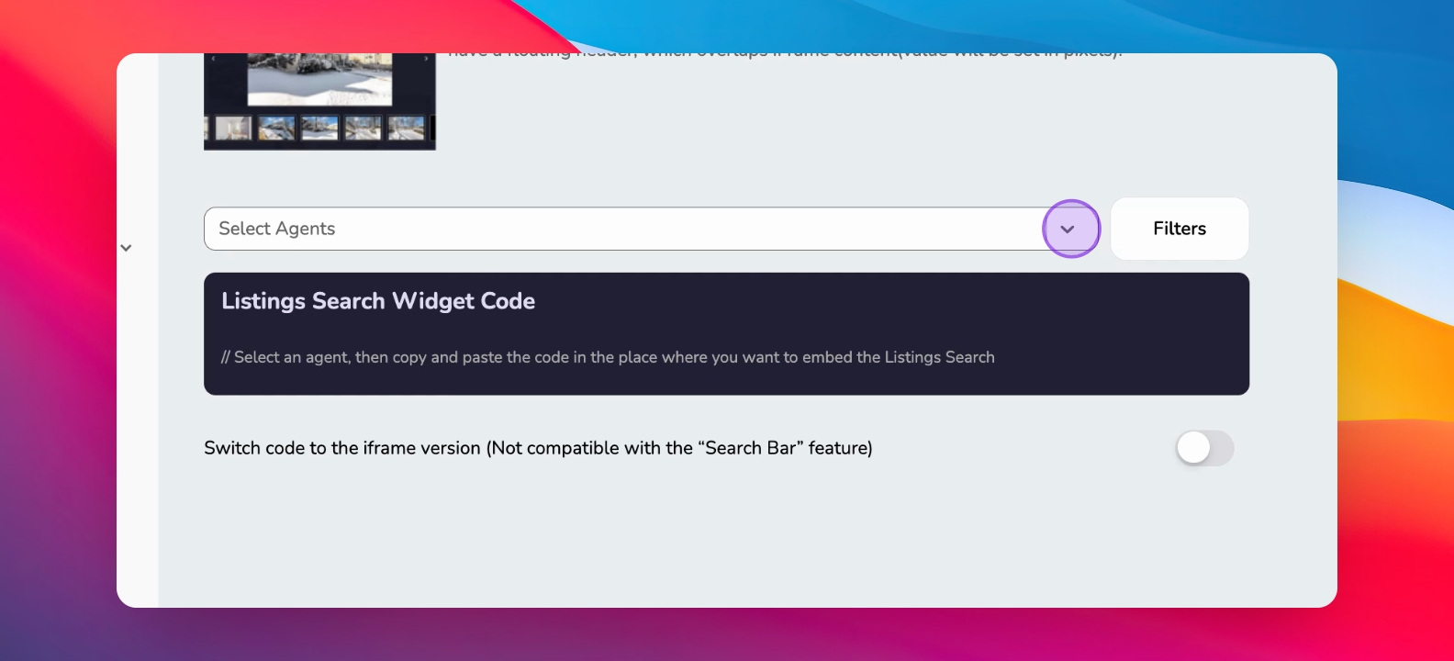Viewport: 1454px width, 661px height.
Task: Collapse the left sidebar using its chevron
Action: [126, 248]
